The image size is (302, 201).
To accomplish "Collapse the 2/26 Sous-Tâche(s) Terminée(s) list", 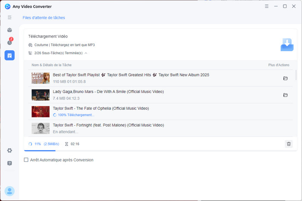I will (86, 53).
